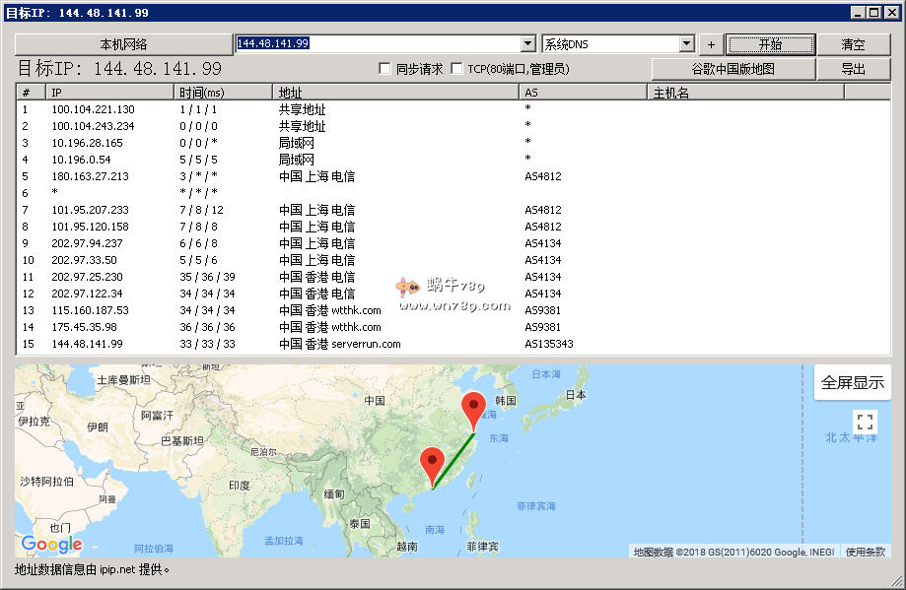Open the 系统DNS dropdown list
Screen dimensions: 906x590
(687, 44)
